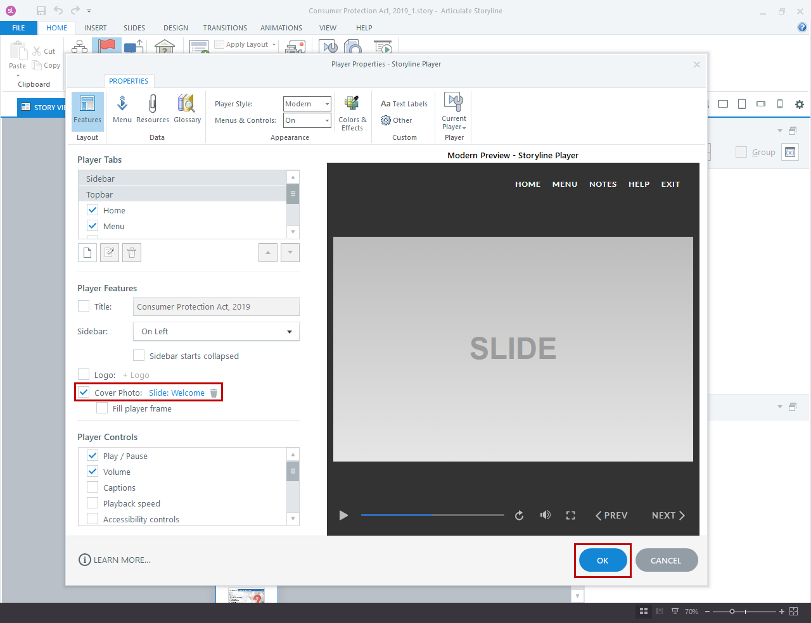Switch to the Transitions ribbon tab

click(225, 28)
